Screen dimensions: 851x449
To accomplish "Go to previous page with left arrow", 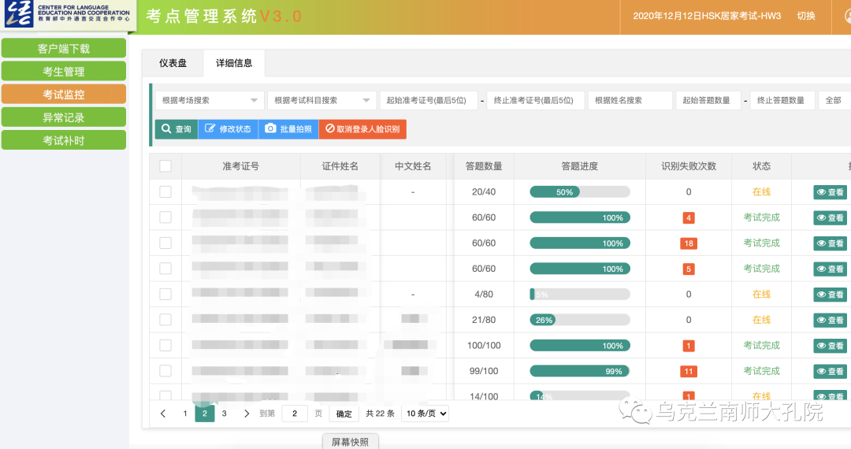I will pyautogui.click(x=163, y=414).
